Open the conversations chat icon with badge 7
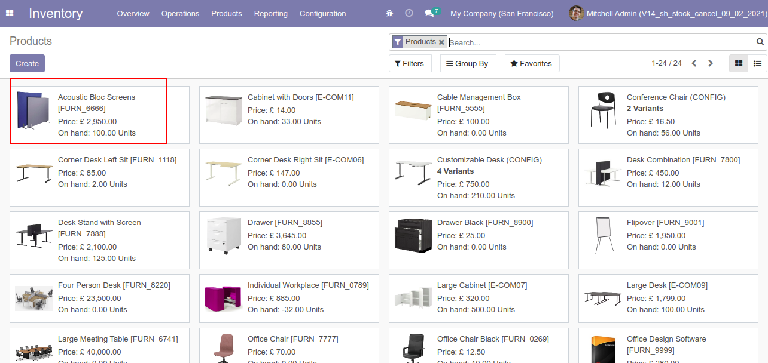The height and width of the screenshot is (363, 768). click(x=432, y=13)
